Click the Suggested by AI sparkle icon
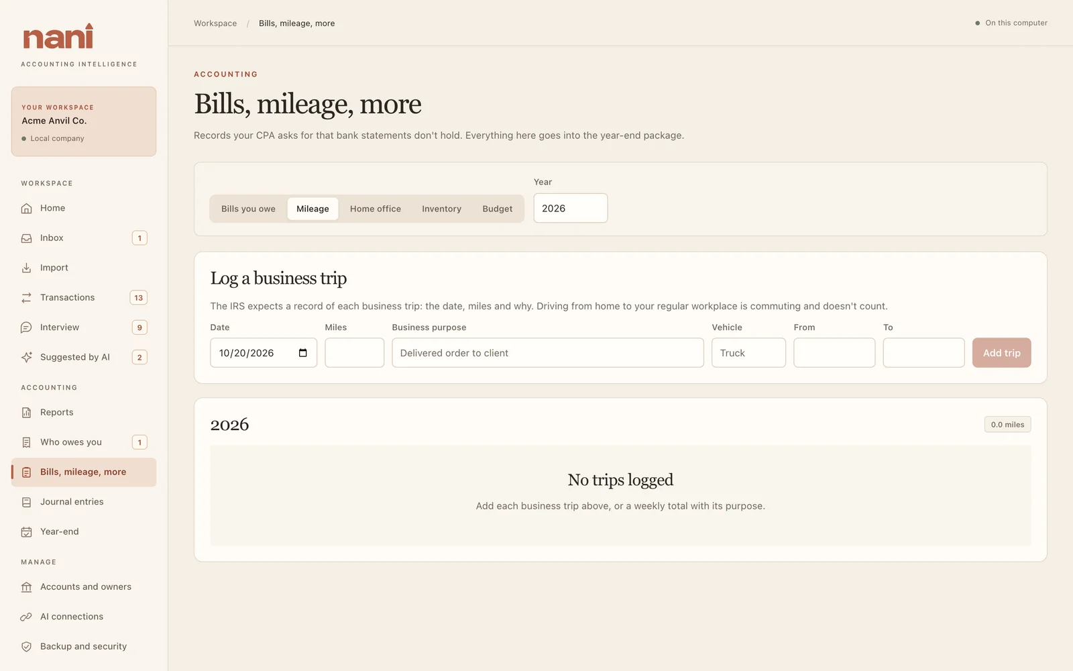This screenshot has width=1073, height=671. (26, 357)
